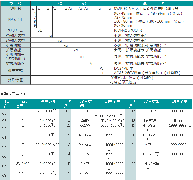
Task: Click the -W power code
Action: pyautogui.click(x=101, y=68)
